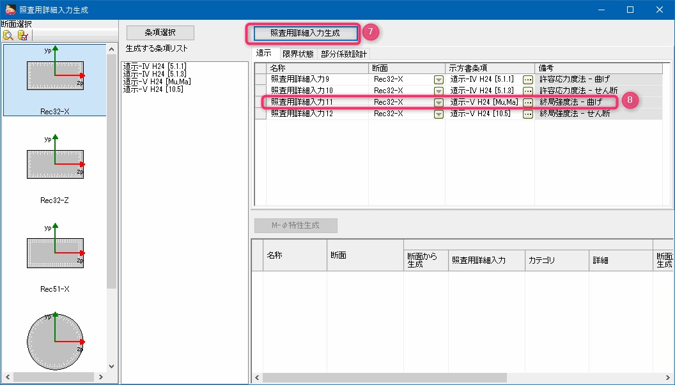Click the 照査用詳細入力12 name cell
This screenshot has width=675, height=385.
tap(317, 114)
